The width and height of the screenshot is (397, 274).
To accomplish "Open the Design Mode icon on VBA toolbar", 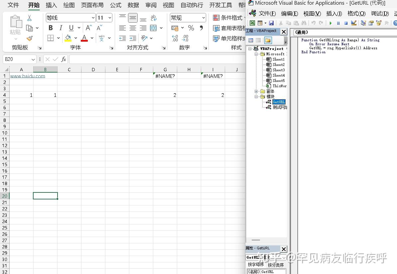I will click(353, 23).
